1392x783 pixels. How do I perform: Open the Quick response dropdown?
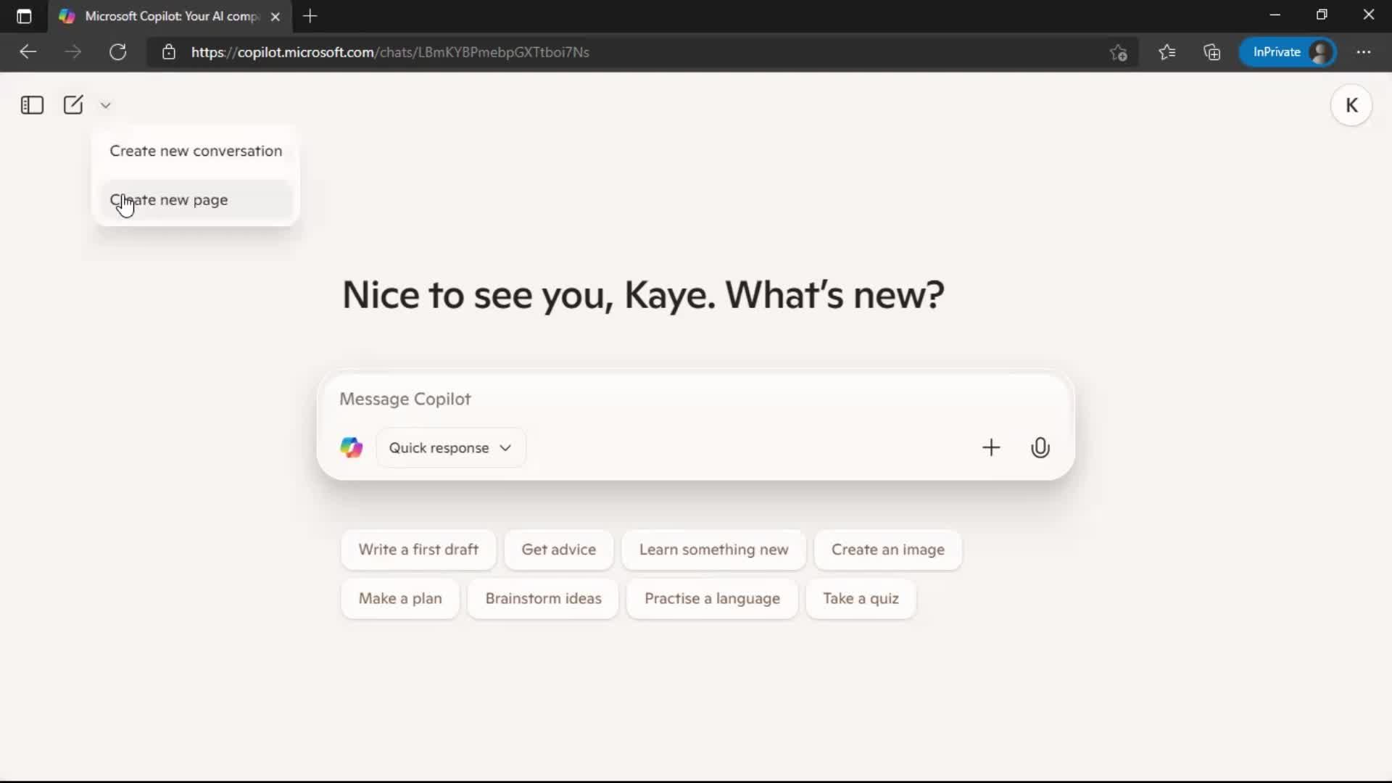[x=450, y=447]
